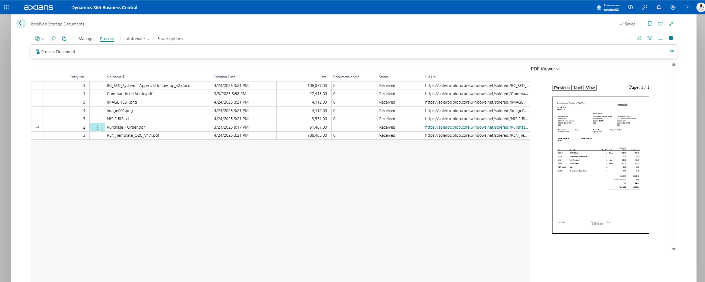The width and height of the screenshot is (705, 282).
Task: Click the Next button in PDF viewer
Action: tap(578, 88)
